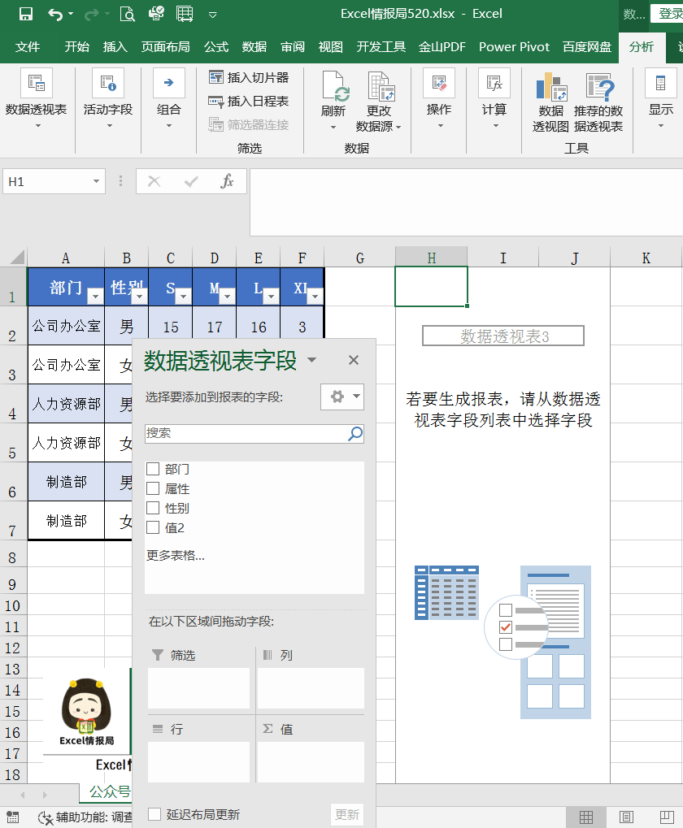Image resolution: width=683 pixels, height=828 pixels.
Task: Expand the undo history dropdown arrow
Action: coord(71,15)
